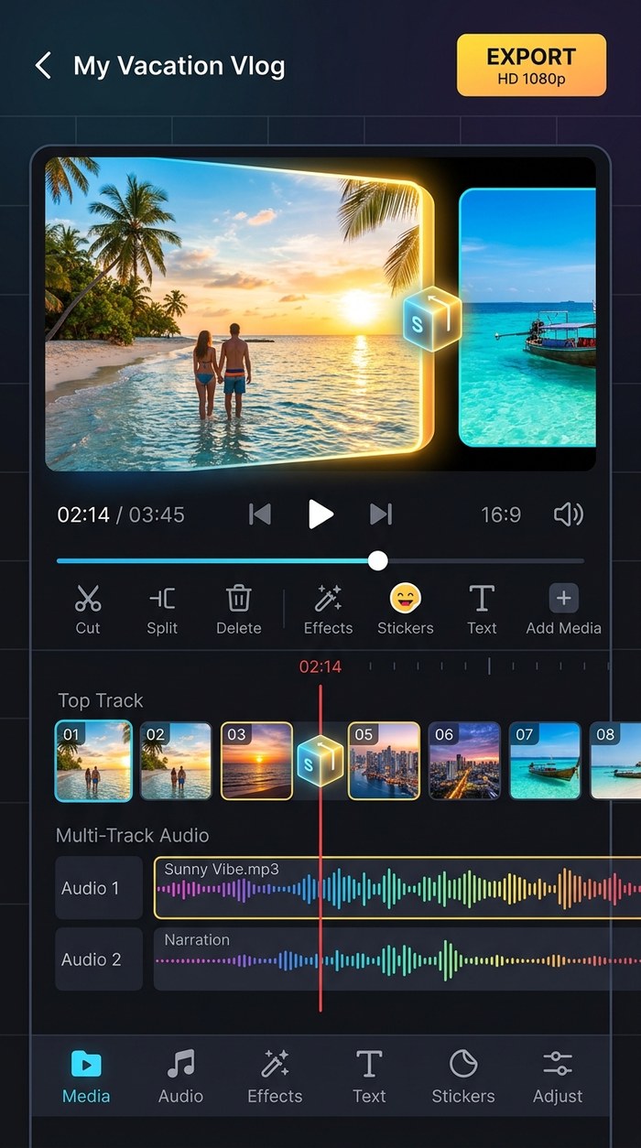The image size is (641, 1148).
Task: Select clip 08 thumbnail
Action: pos(615,761)
